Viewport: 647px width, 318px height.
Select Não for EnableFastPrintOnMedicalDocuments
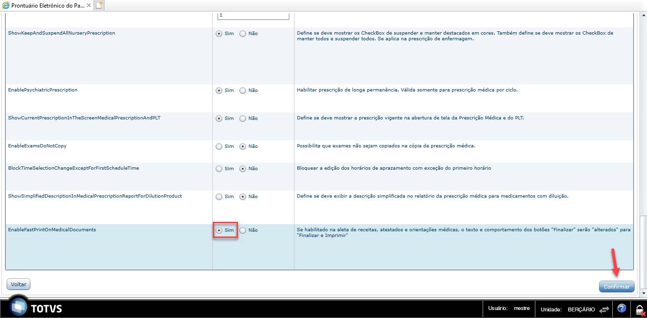(x=243, y=230)
